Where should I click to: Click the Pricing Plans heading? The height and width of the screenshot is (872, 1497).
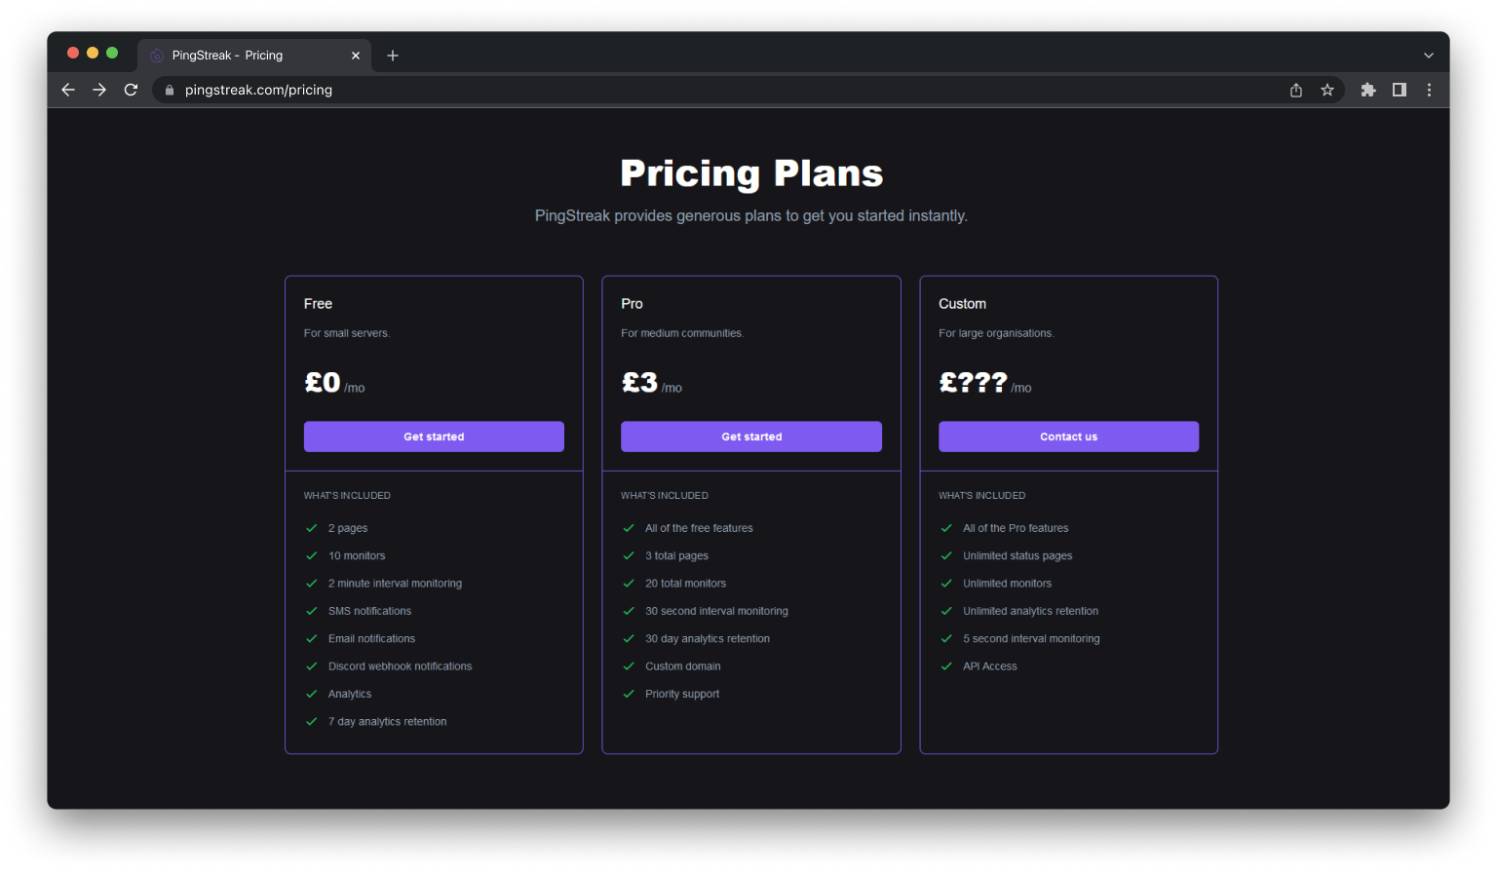coord(751,173)
